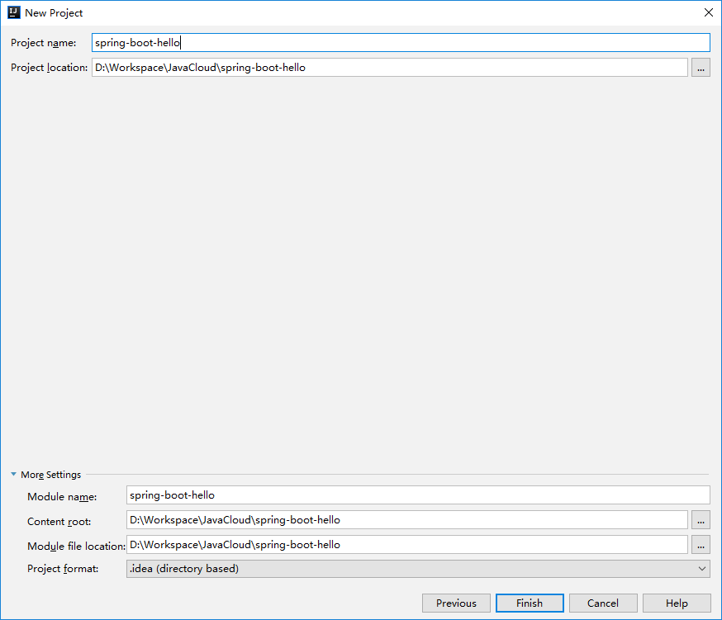Browse for the Content root directory
The width and height of the screenshot is (722, 620).
coord(701,520)
